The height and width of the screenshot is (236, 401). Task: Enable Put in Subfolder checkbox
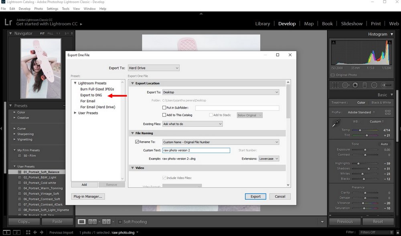coord(164,108)
